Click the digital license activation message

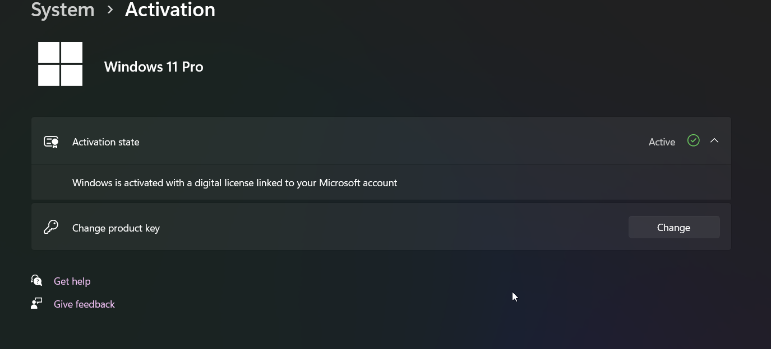point(234,183)
